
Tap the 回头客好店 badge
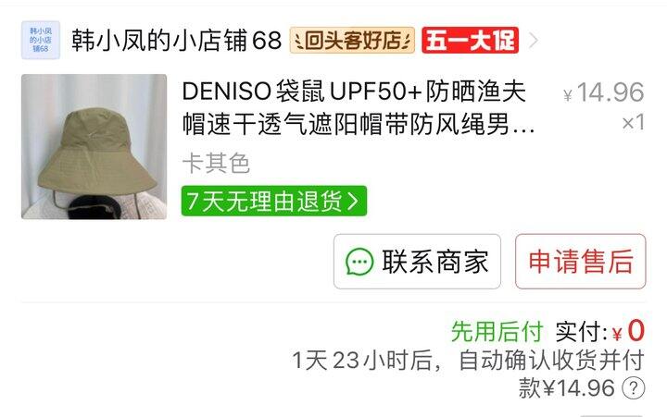pos(352,41)
